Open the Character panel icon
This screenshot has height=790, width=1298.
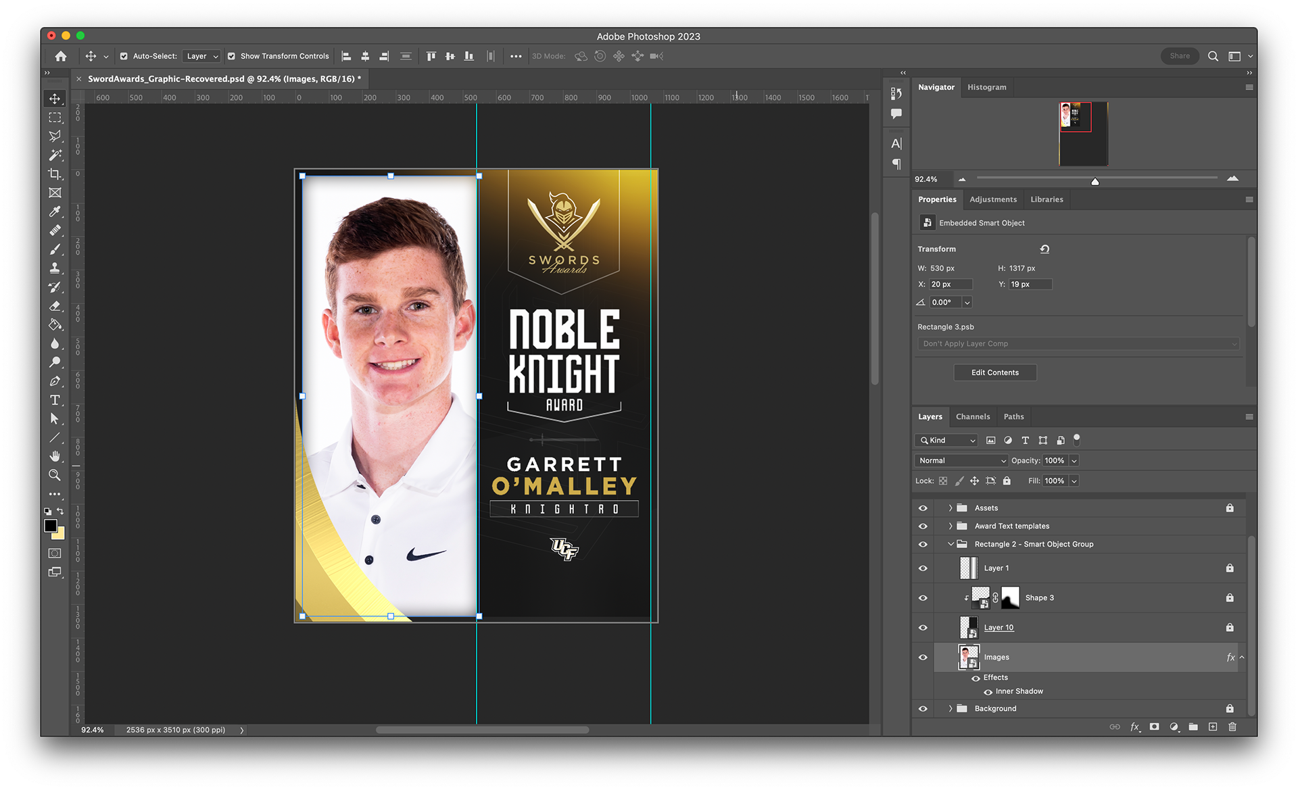pos(896,143)
